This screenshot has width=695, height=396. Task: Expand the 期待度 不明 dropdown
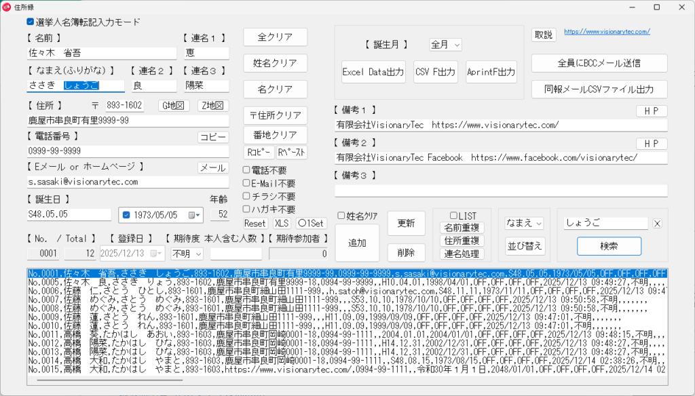187,254
